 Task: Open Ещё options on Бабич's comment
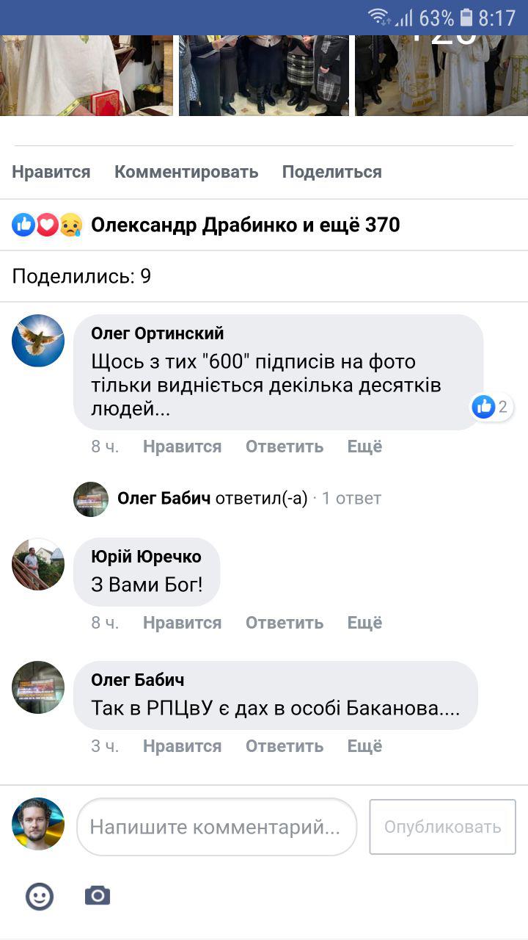pos(364,746)
